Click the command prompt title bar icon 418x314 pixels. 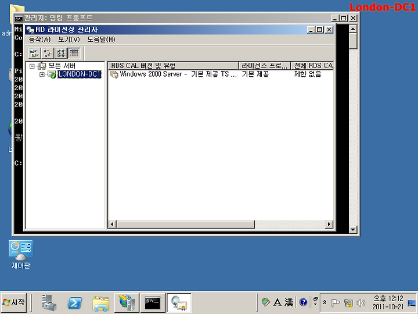click(19, 19)
